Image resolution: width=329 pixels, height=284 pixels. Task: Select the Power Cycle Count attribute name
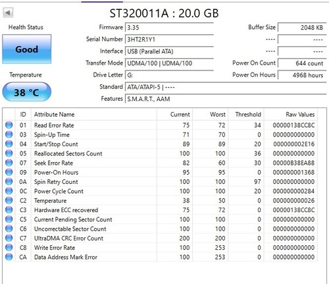[59, 191]
